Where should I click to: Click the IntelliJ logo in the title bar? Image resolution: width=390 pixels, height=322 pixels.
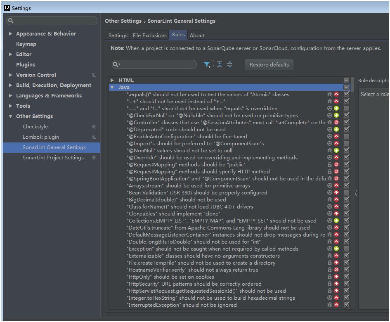(7, 7)
